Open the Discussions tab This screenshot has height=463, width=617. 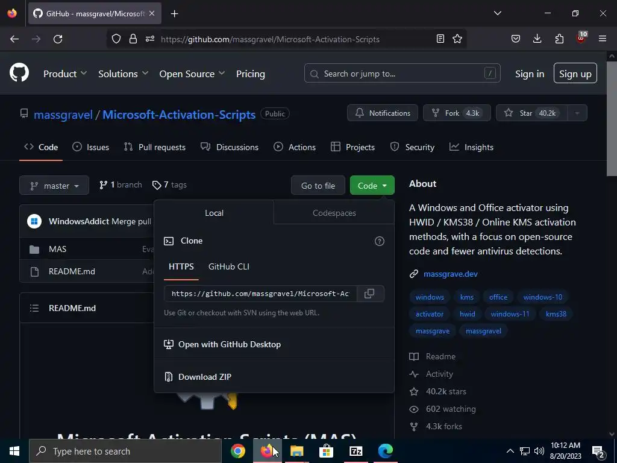[x=230, y=147]
